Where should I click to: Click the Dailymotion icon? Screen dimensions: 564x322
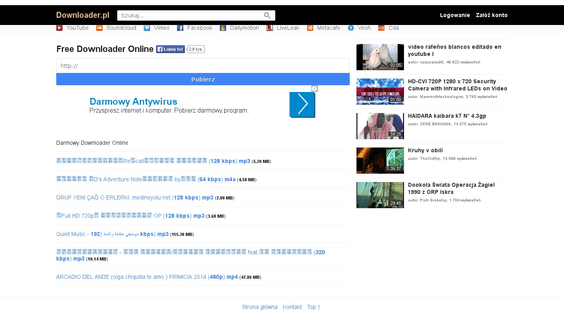click(223, 28)
